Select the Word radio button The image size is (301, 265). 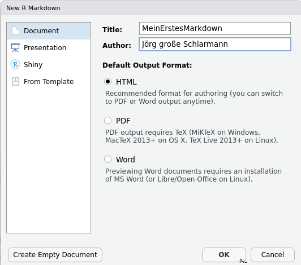pyautogui.click(x=107, y=160)
